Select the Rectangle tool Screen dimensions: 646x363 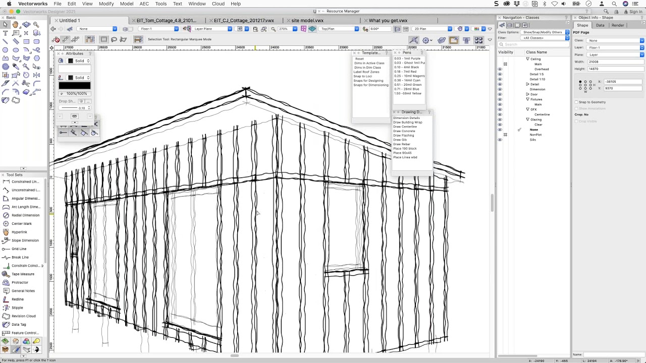point(26,41)
